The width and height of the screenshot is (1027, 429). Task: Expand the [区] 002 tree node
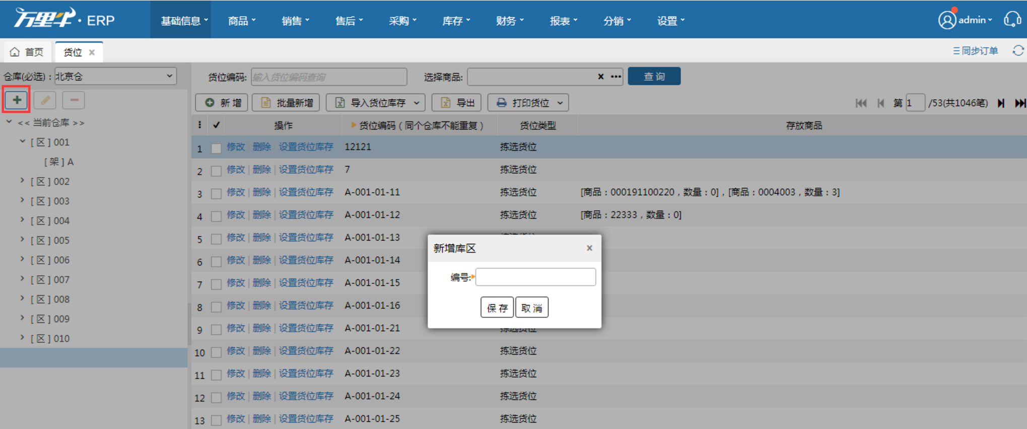coord(22,180)
